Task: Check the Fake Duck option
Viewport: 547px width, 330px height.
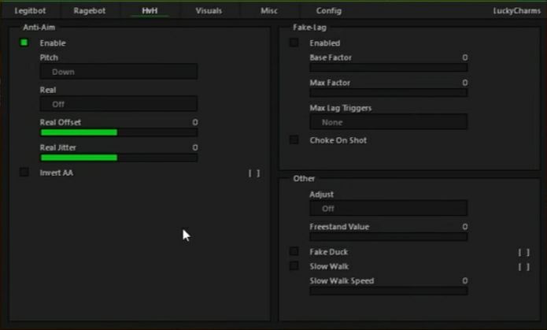Action: coord(294,251)
